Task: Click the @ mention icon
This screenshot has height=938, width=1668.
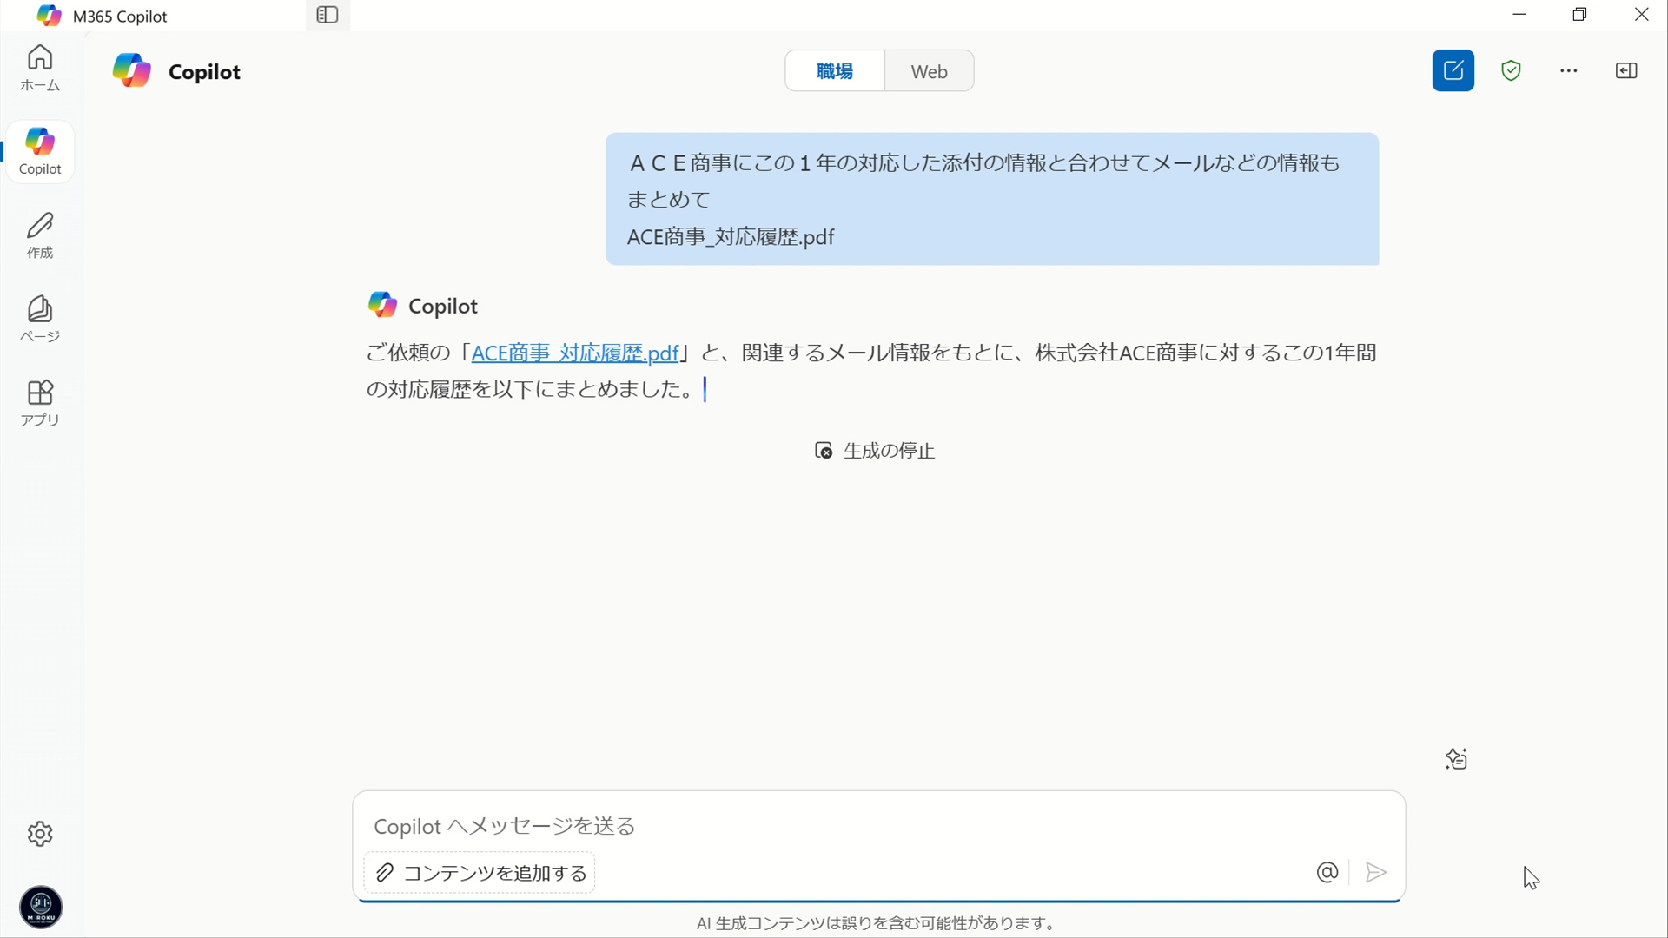Action: point(1327,872)
